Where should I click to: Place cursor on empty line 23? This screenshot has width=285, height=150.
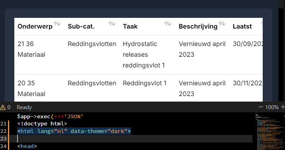coord(135,138)
